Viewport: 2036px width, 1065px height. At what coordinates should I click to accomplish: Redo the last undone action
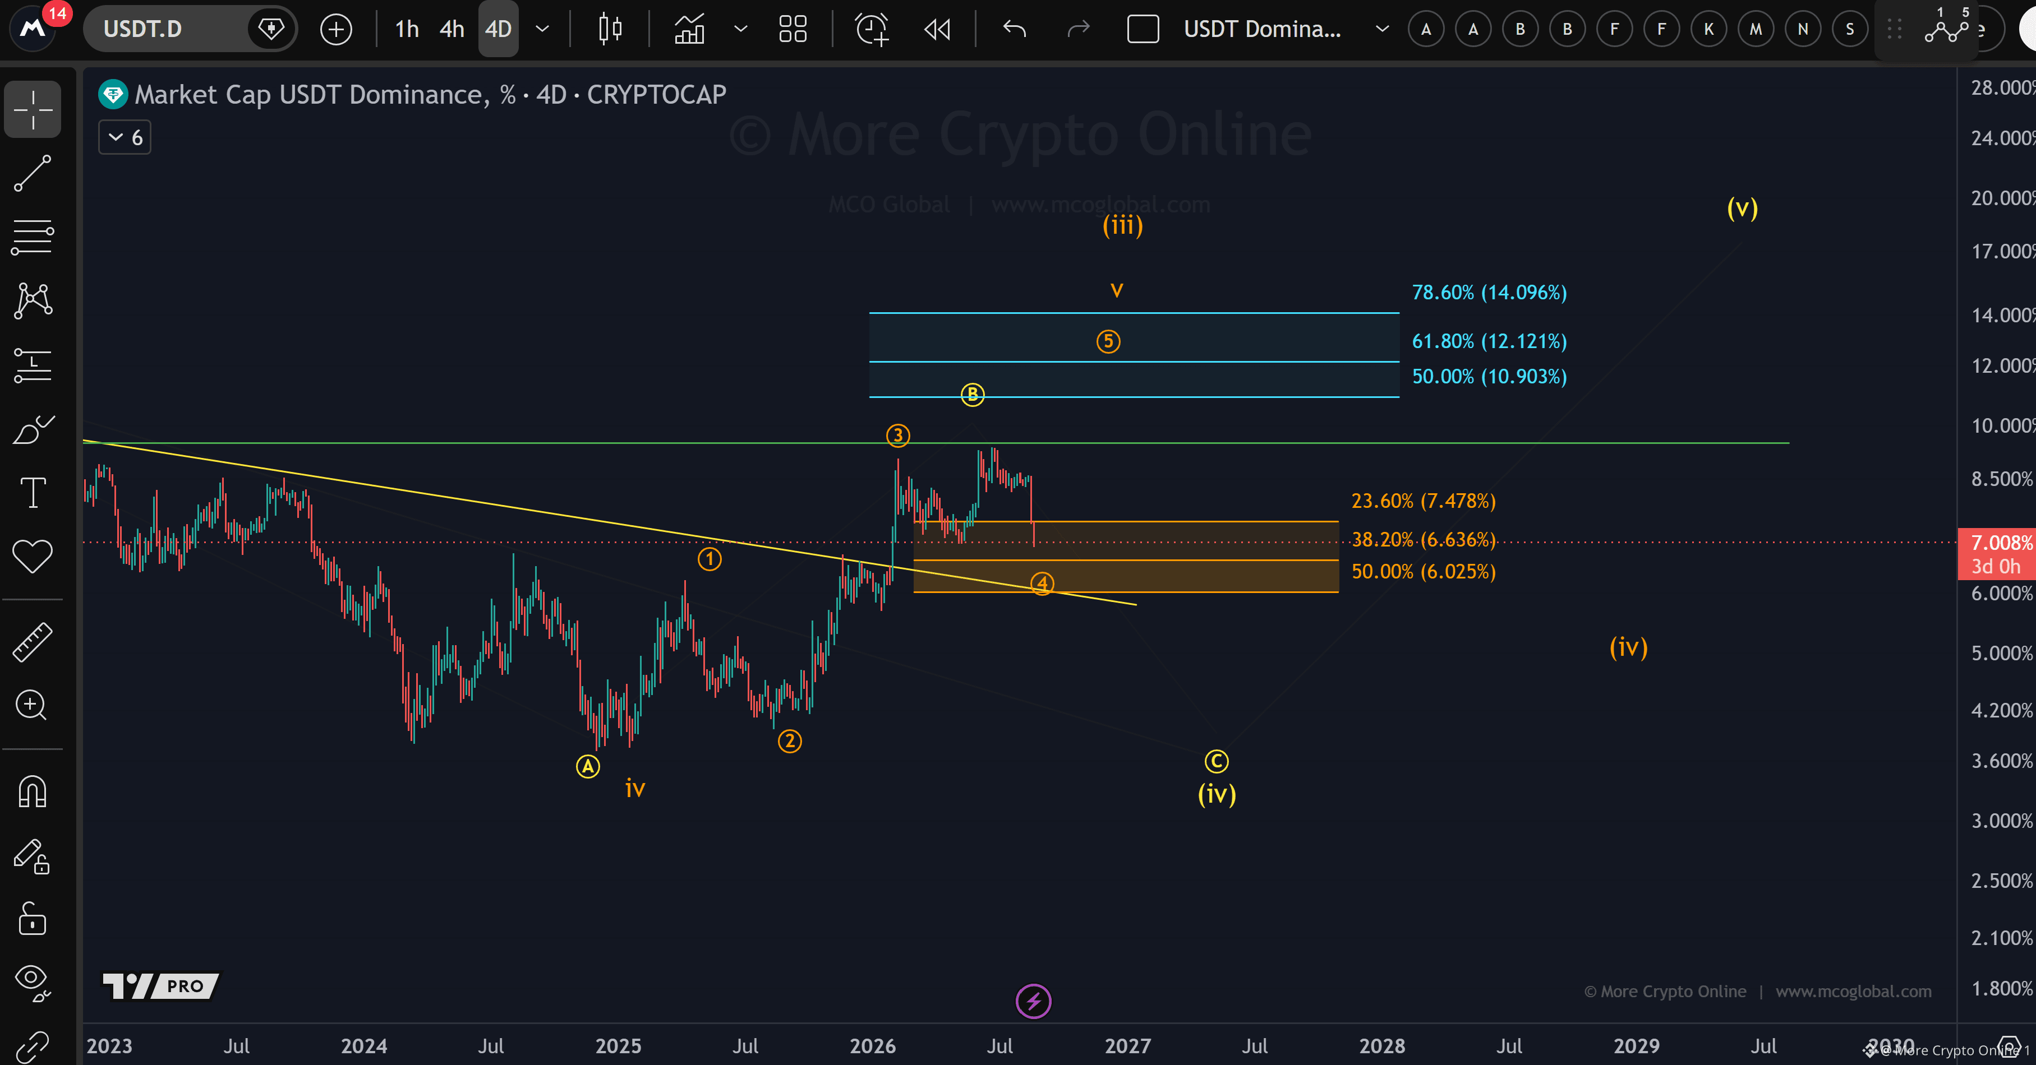coord(1078,29)
